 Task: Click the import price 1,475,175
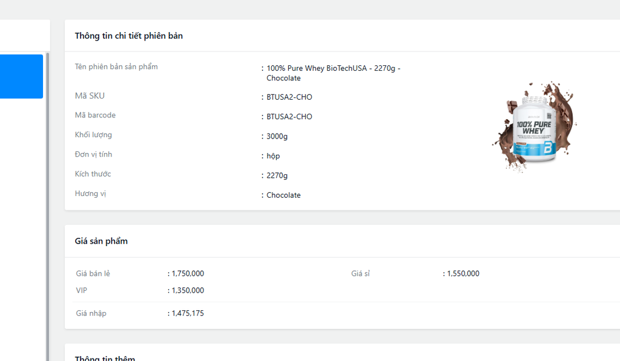point(188,313)
